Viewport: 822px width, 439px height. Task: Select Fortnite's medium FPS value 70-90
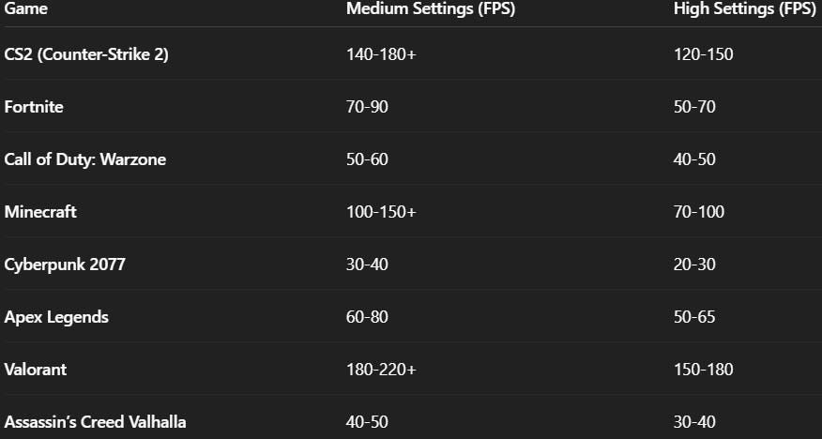[367, 107]
